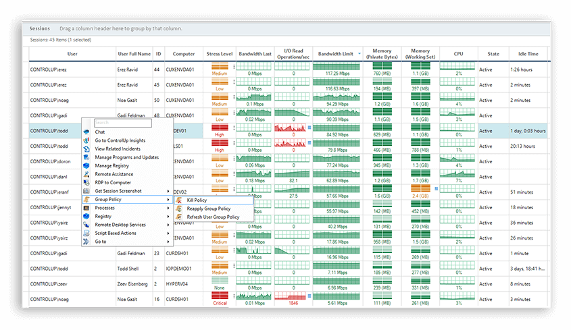The image size is (571, 330).
Task: Click the Group Policy menu icon
Action: coord(86,199)
